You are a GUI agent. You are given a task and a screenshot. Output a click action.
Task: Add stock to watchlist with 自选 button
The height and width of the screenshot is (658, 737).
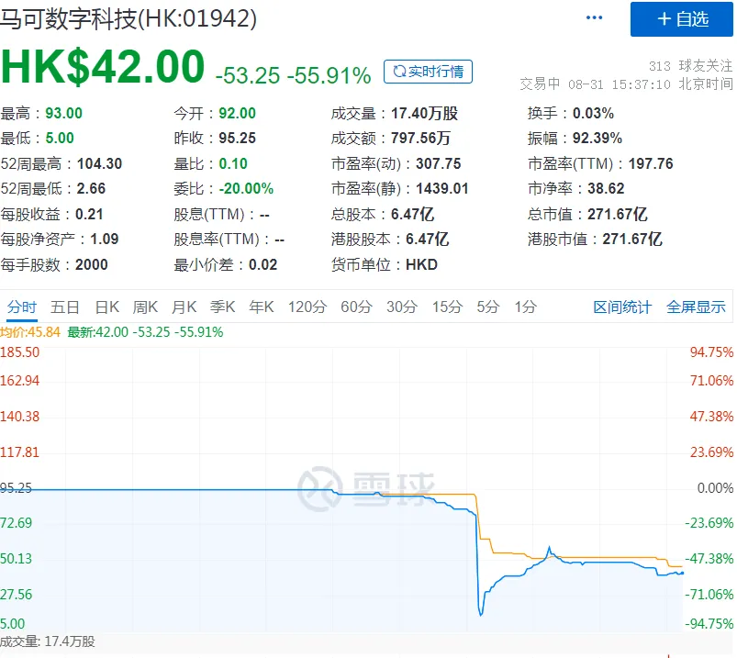click(x=681, y=19)
